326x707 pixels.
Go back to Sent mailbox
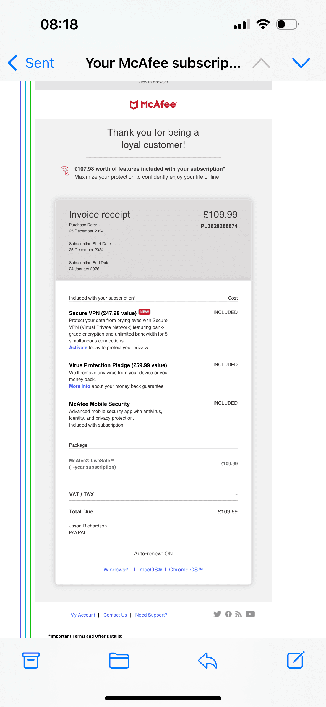31,63
